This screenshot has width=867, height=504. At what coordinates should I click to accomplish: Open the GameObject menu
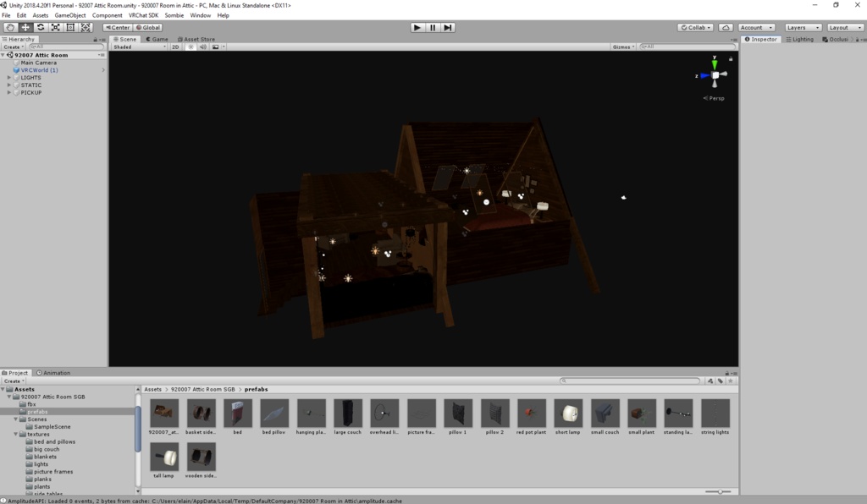click(x=69, y=14)
